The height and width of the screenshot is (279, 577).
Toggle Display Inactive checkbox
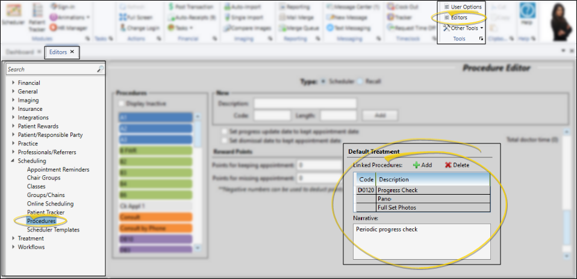pyautogui.click(x=122, y=104)
